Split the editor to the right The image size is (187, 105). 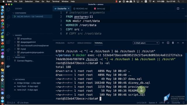pos(178,8)
